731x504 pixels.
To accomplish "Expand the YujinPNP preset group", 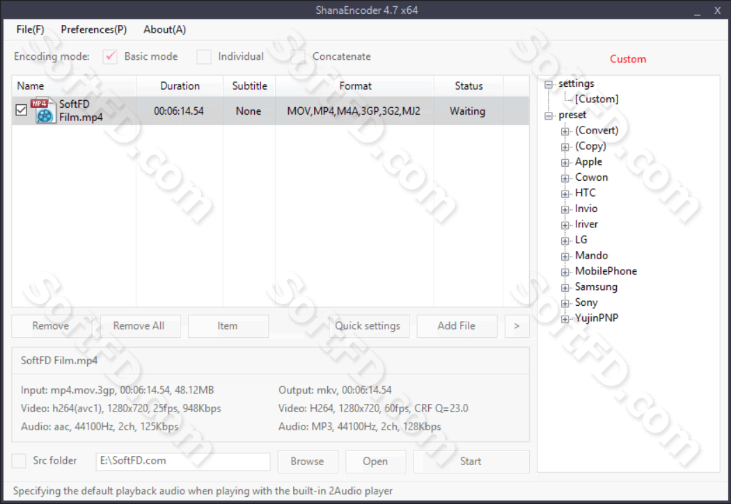I will point(565,319).
